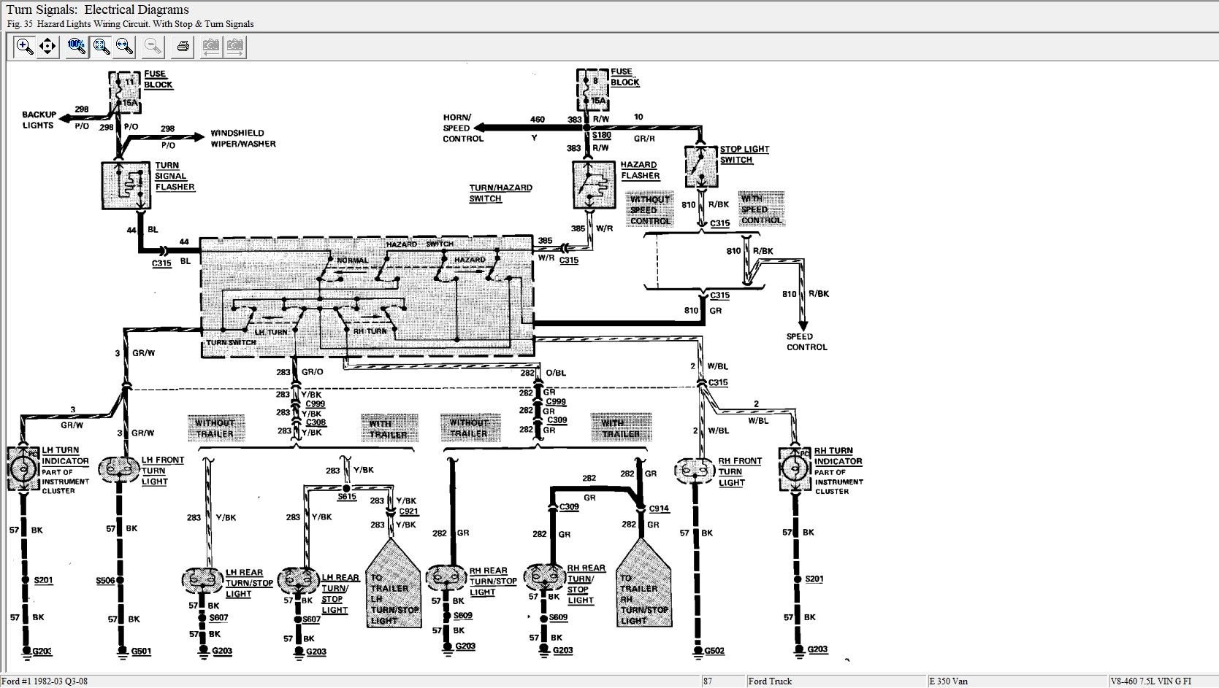This screenshot has height=688, width=1219.
Task: Click the grayed-out zoom out magnifier
Action: (x=153, y=47)
